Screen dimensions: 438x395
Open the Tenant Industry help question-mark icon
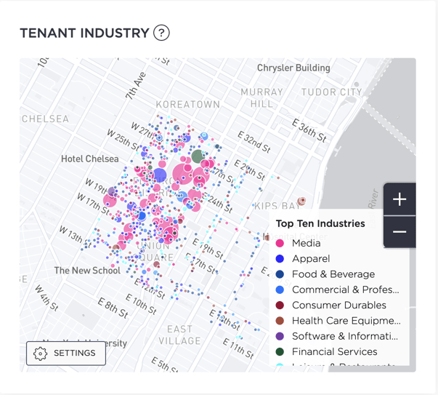(x=161, y=33)
